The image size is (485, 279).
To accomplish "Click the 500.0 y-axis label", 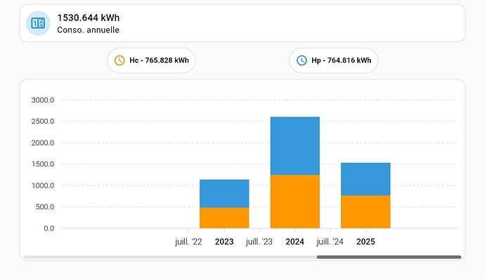I will pos(45,207).
